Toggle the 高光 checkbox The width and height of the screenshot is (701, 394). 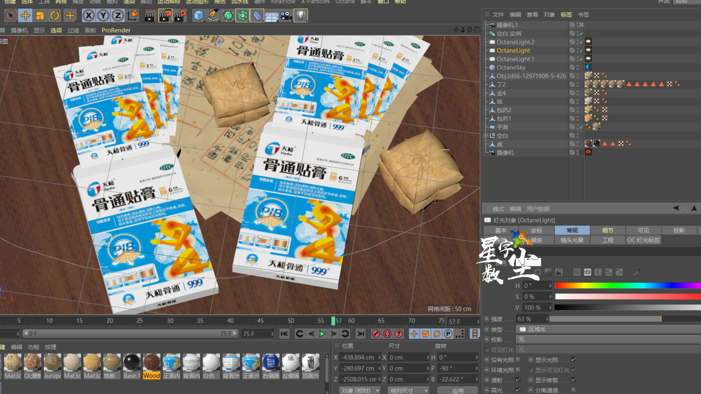click(518, 390)
